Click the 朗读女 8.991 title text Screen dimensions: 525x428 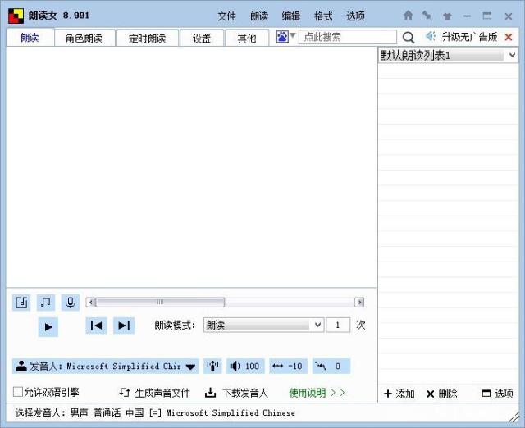59,16
